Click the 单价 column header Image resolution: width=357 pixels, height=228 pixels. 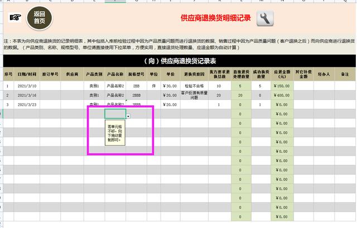pos(171,74)
